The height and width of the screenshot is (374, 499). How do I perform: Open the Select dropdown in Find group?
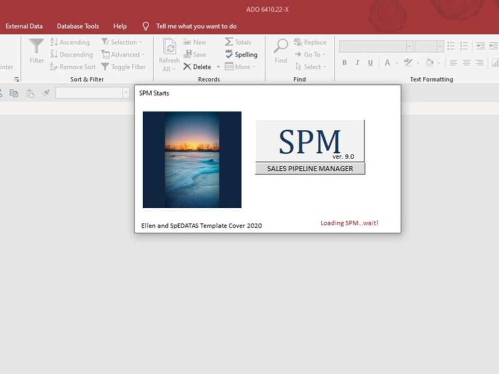click(310, 67)
